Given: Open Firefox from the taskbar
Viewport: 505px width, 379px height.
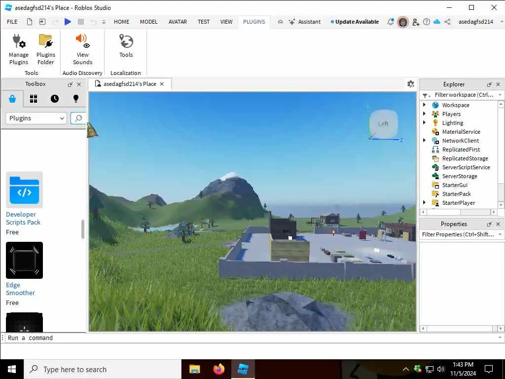Looking at the screenshot, I should pos(218,369).
